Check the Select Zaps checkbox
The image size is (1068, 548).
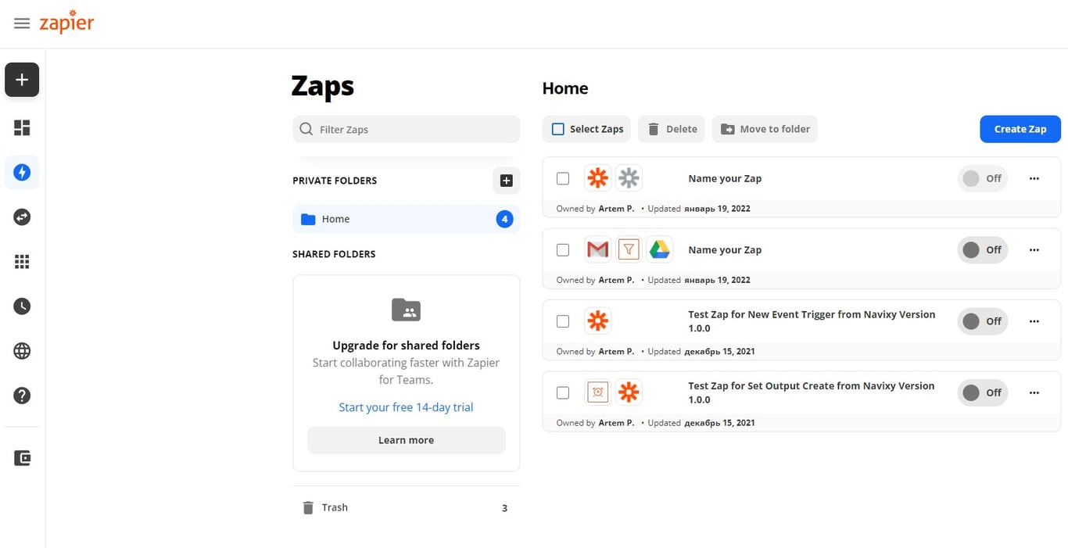[557, 128]
